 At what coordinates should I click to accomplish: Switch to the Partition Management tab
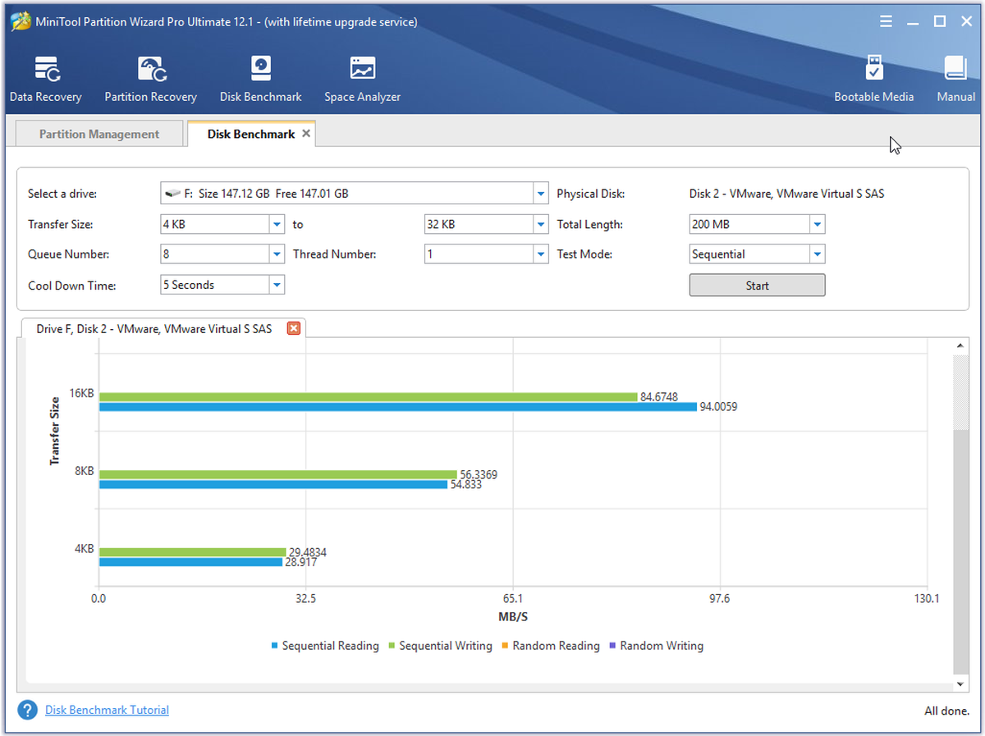tap(99, 134)
